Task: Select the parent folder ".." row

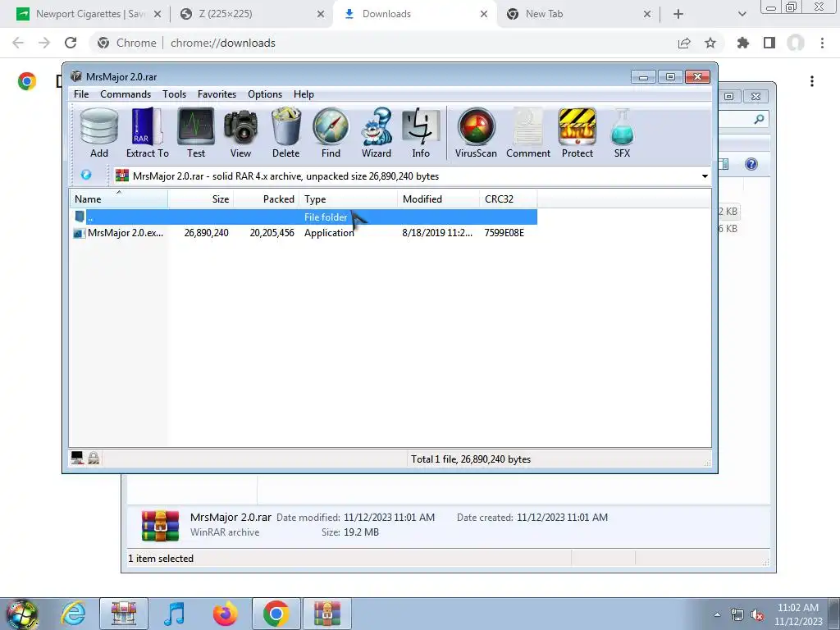Action: [x=304, y=217]
